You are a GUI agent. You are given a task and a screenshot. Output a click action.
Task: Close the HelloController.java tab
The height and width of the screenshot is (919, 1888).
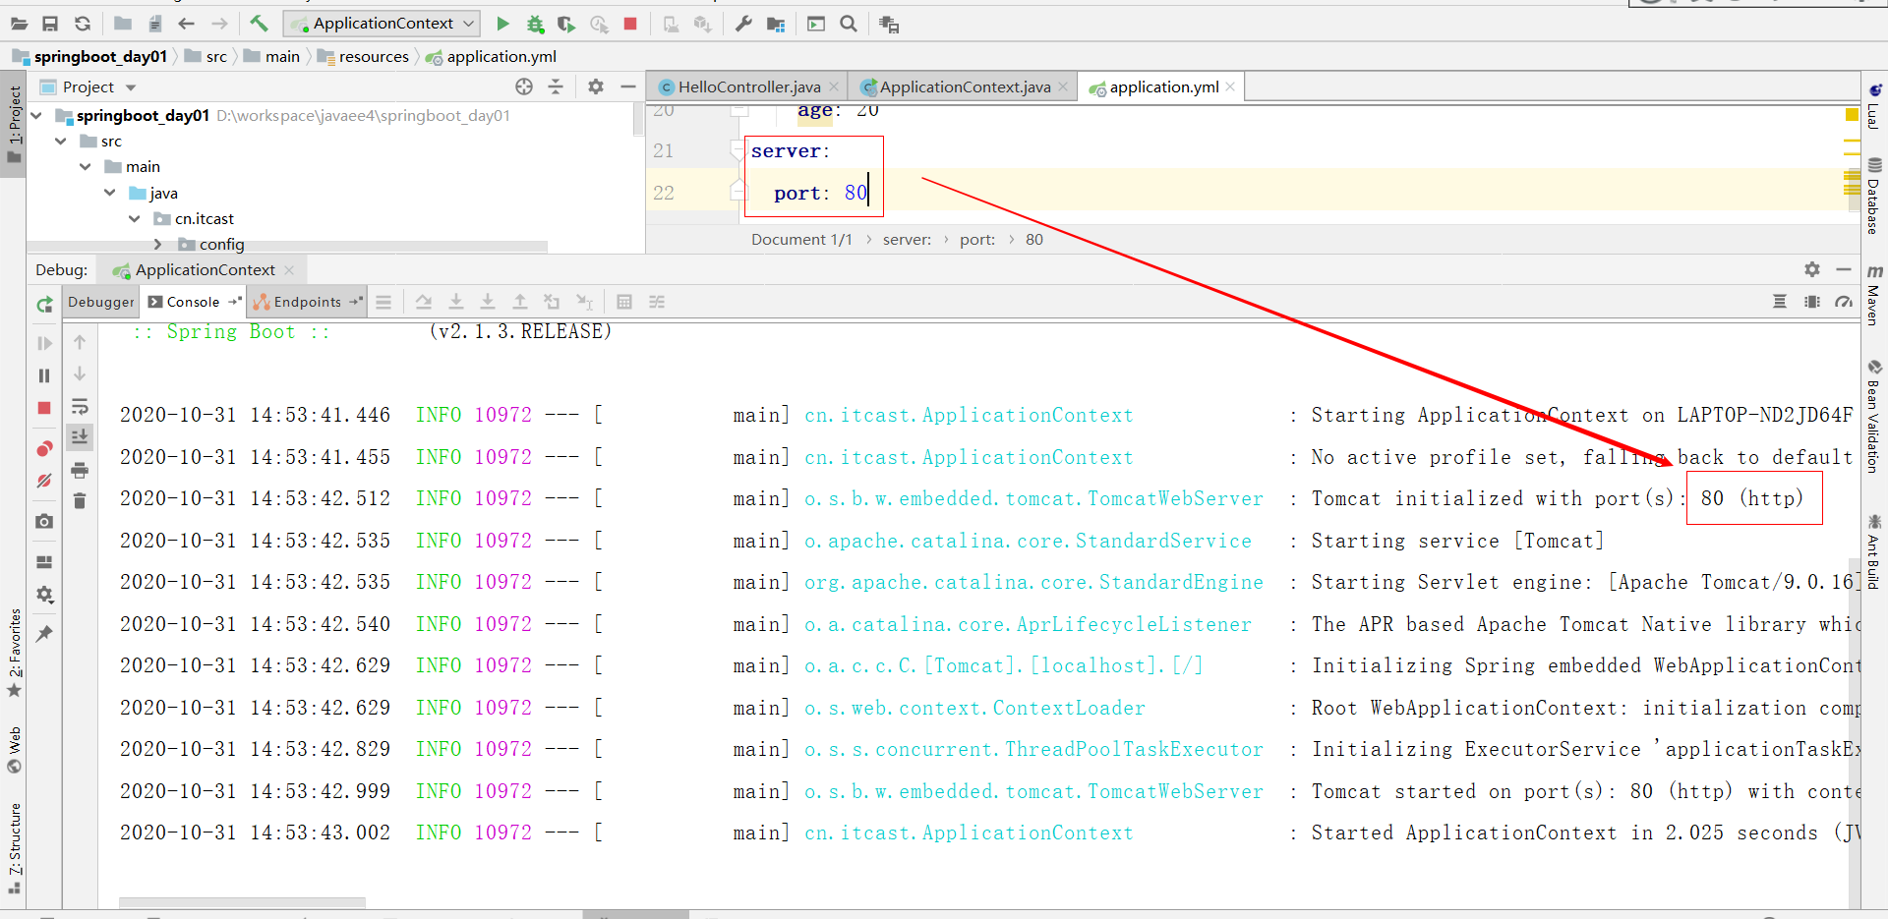point(834,86)
